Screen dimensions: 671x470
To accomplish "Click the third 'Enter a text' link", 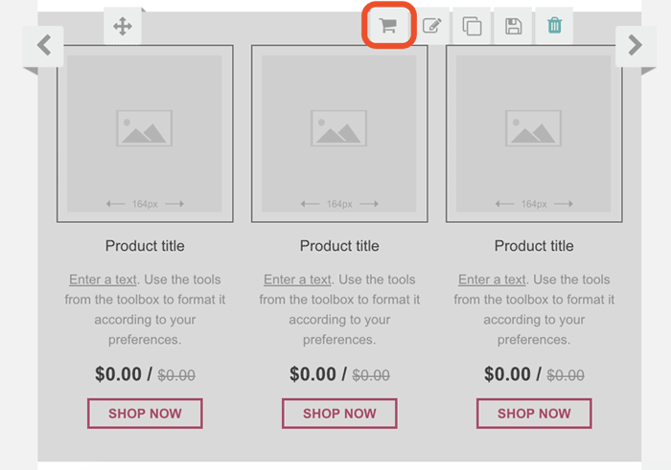I will click(492, 280).
